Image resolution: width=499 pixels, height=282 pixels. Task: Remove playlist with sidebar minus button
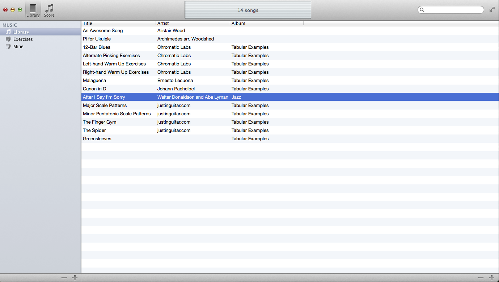pyautogui.click(x=64, y=278)
